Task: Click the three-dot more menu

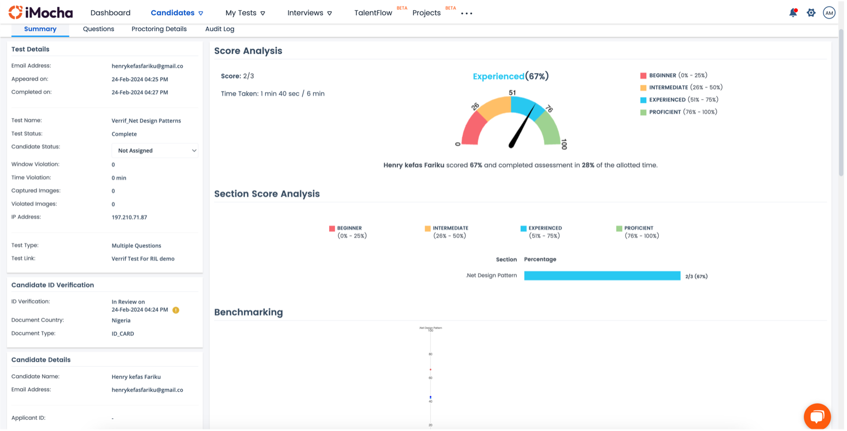Action: pyautogui.click(x=467, y=13)
